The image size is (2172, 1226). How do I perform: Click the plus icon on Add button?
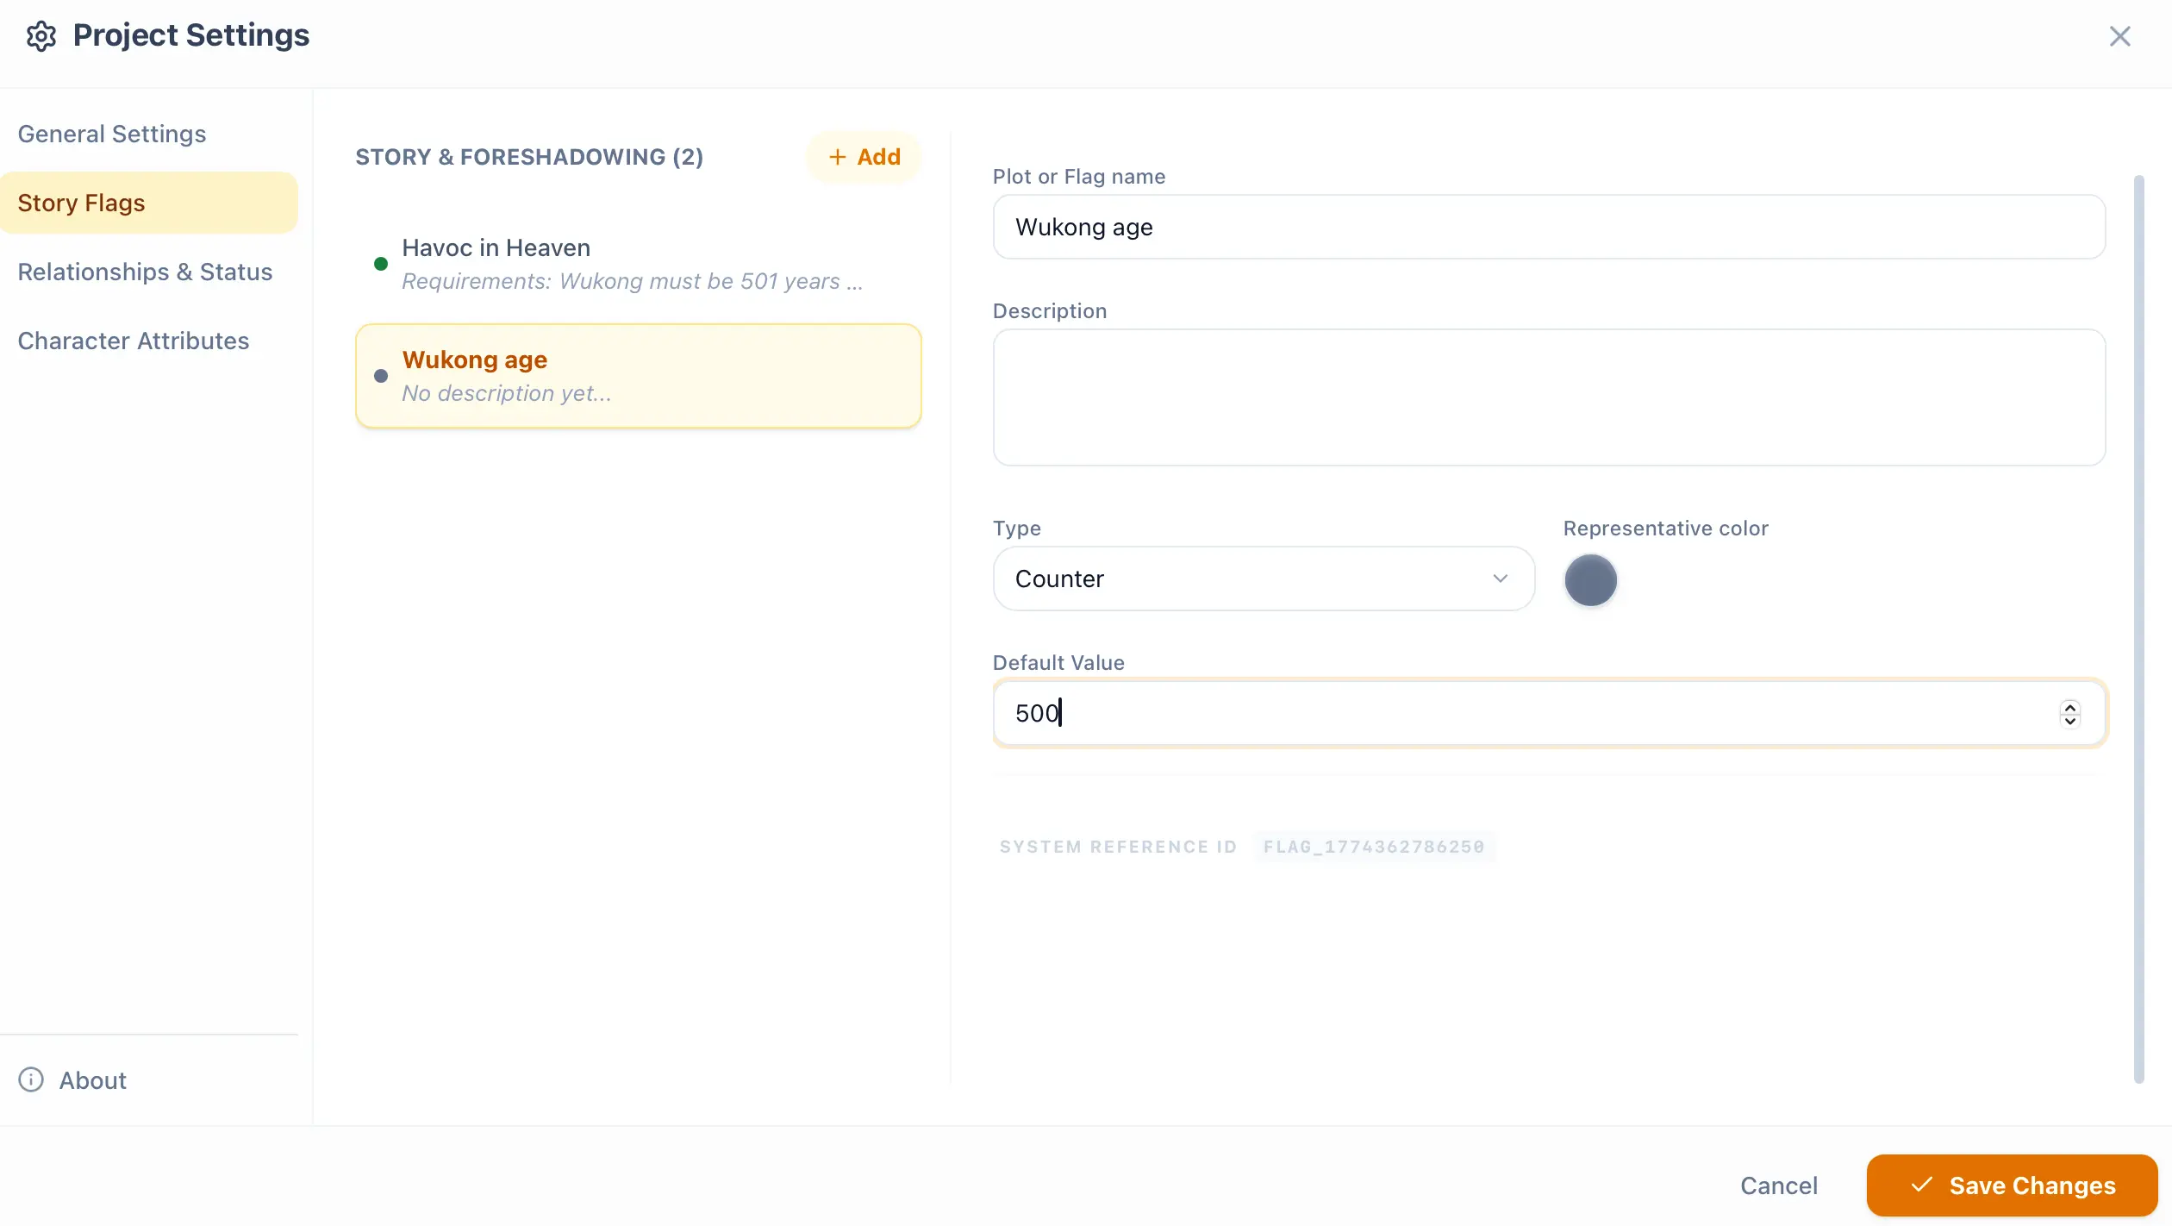pyautogui.click(x=837, y=157)
